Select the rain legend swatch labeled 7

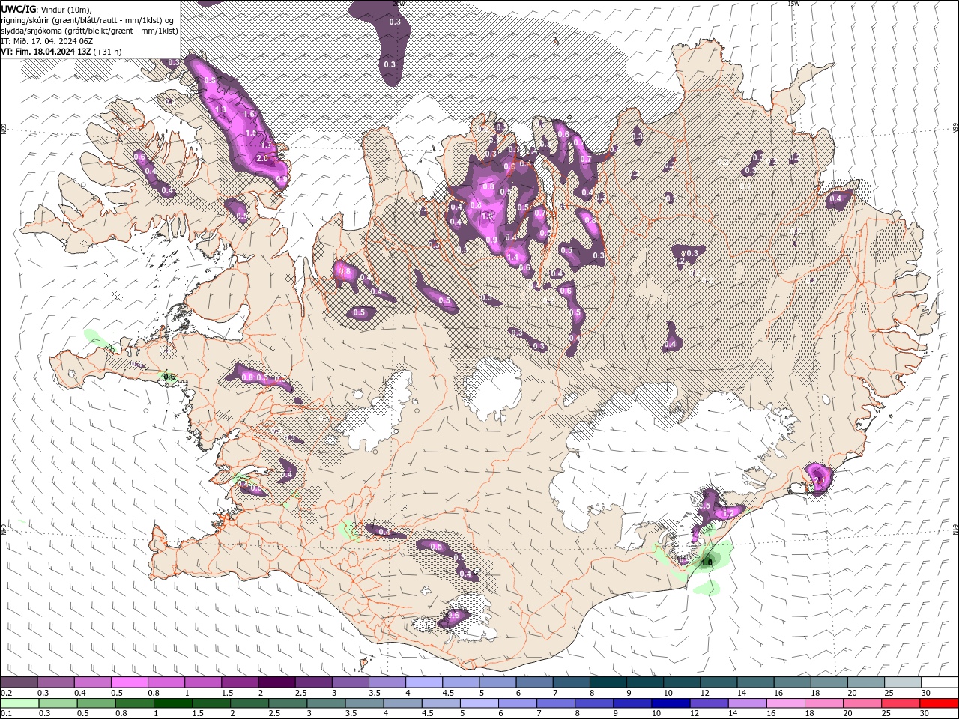click(x=554, y=703)
